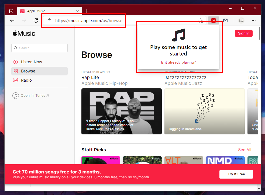
Task: Click 'Is it already playing?' link
Action: coord(178,62)
